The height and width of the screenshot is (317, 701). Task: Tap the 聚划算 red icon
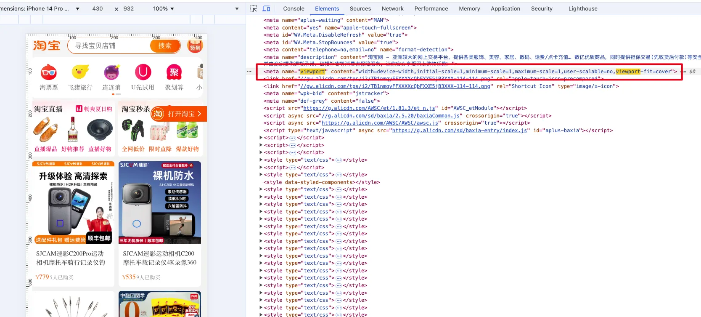174,72
